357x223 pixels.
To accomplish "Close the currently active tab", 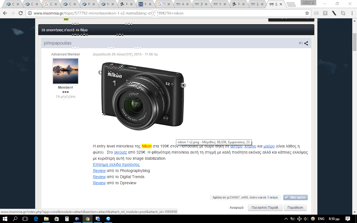I will click(x=281, y=4).
